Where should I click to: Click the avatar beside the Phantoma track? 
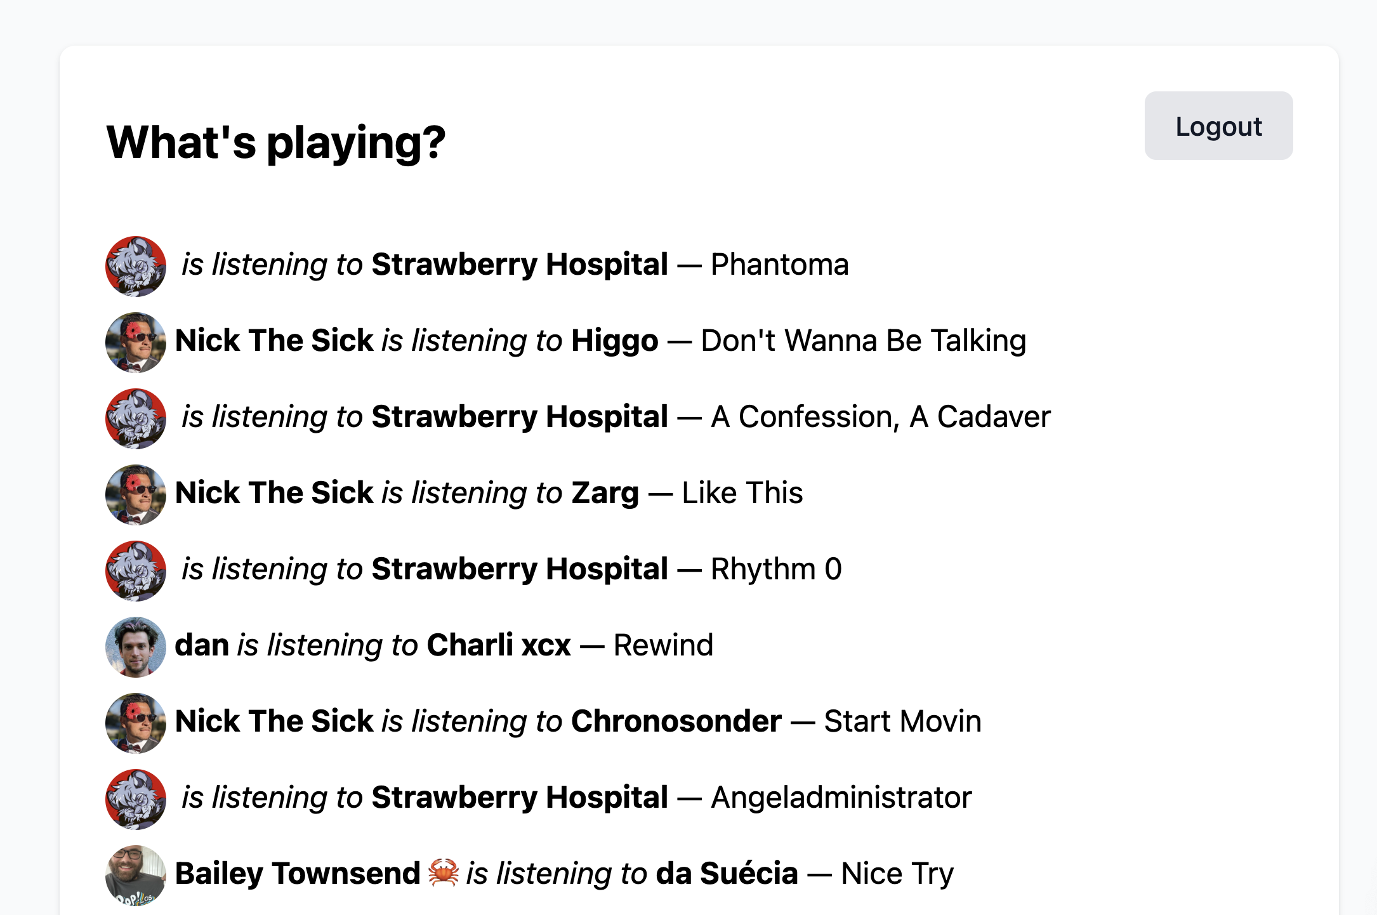(136, 267)
